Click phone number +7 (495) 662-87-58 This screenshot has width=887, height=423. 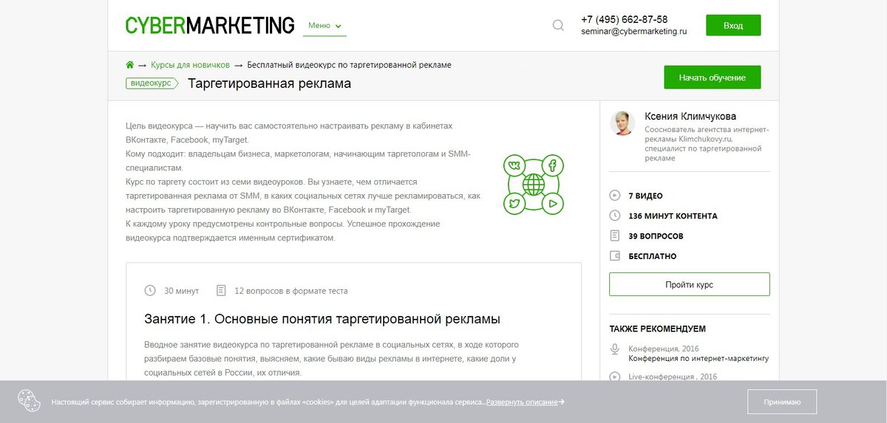coord(625,19)
